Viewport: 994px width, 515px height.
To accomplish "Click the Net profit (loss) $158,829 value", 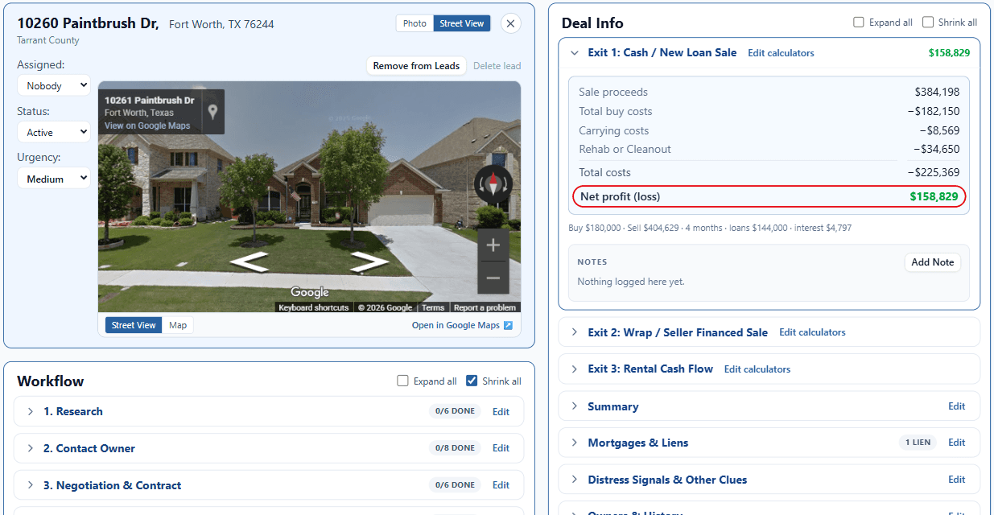I will point(934,196).
